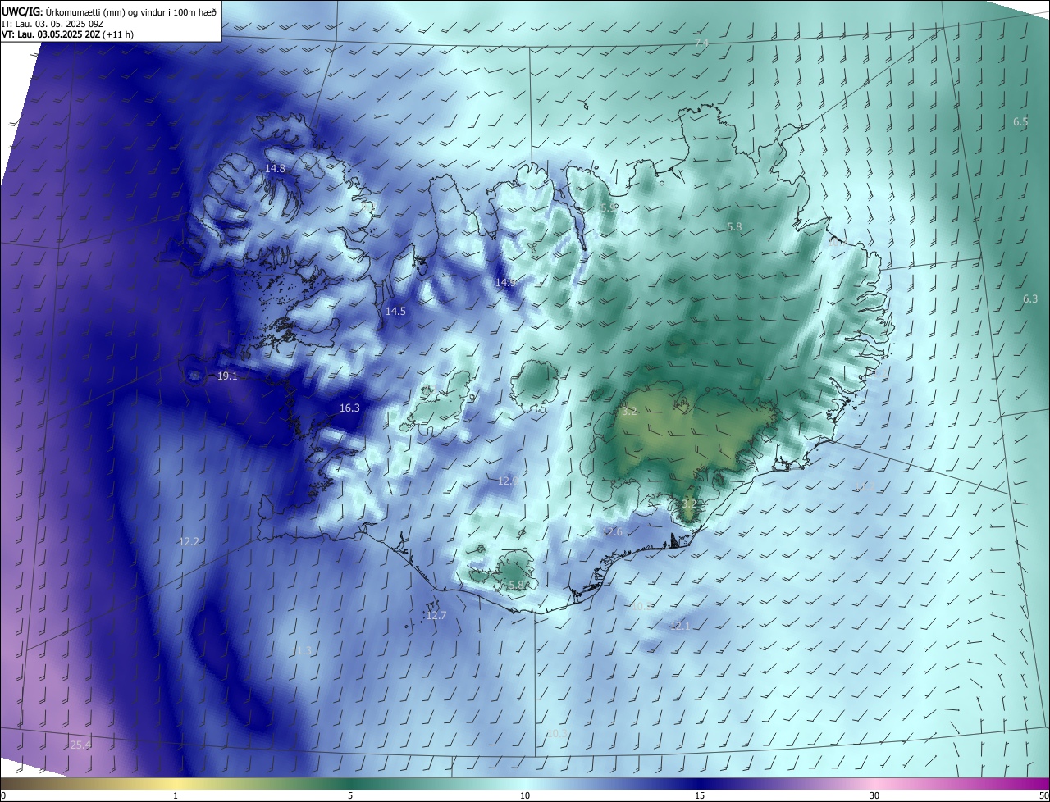The width and height of the screenshot is (1050, 802).
Task: Click the 5.9 value label on map
Action: pos(609,208)
